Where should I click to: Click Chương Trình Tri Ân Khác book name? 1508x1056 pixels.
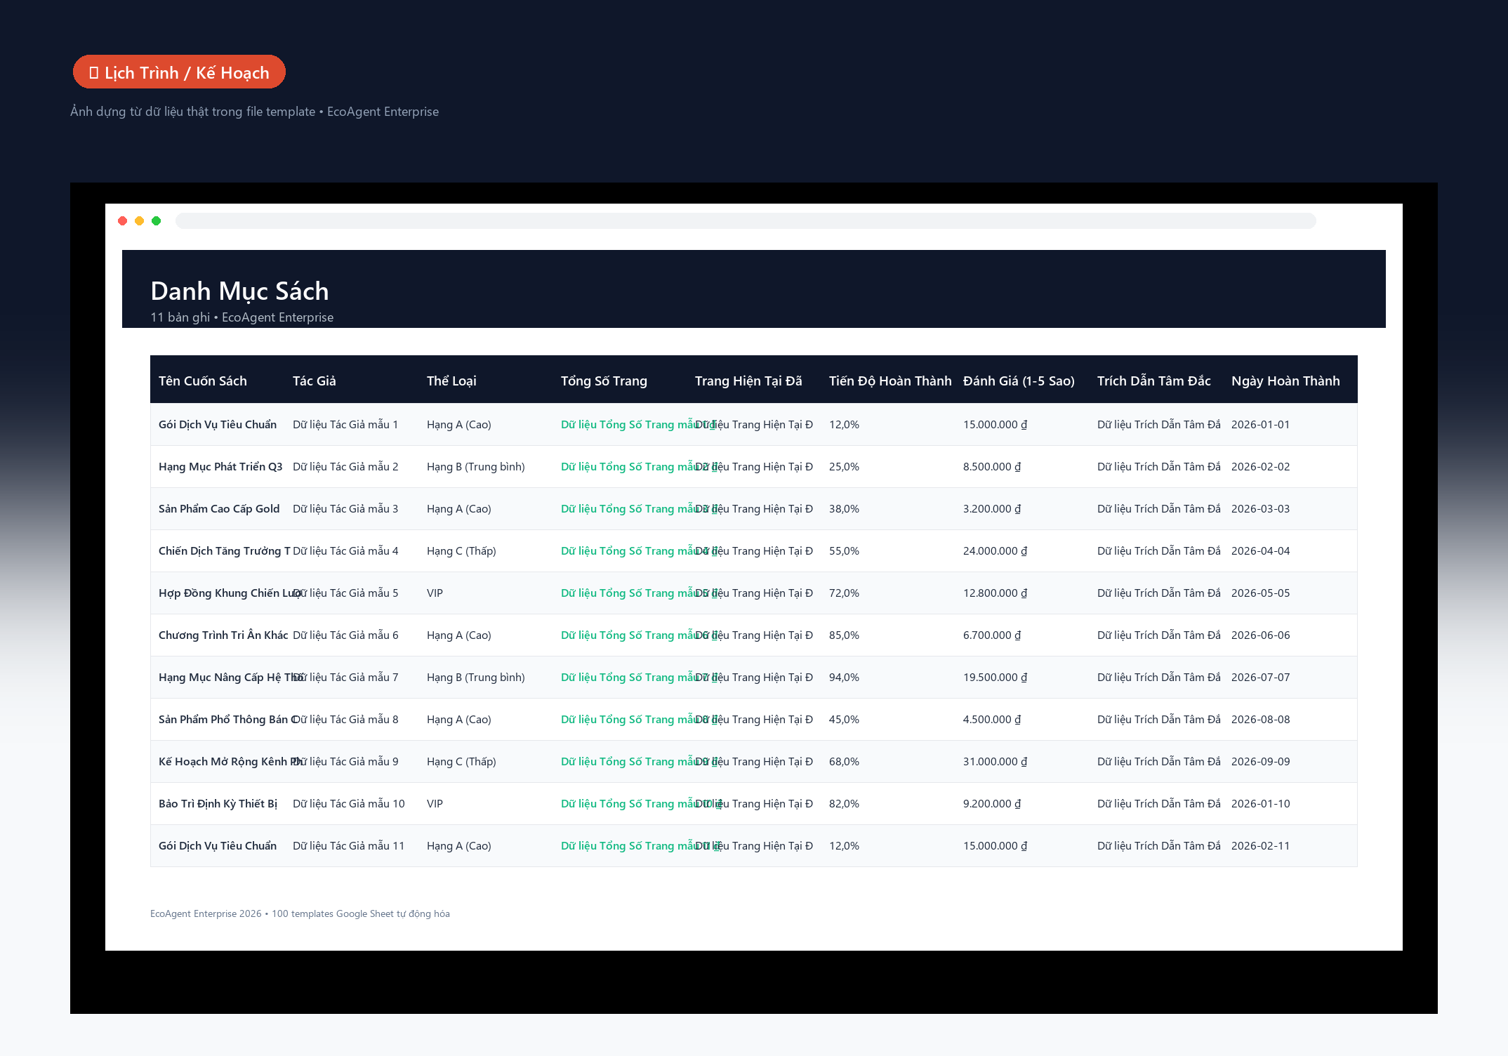[x=223, y=635]
